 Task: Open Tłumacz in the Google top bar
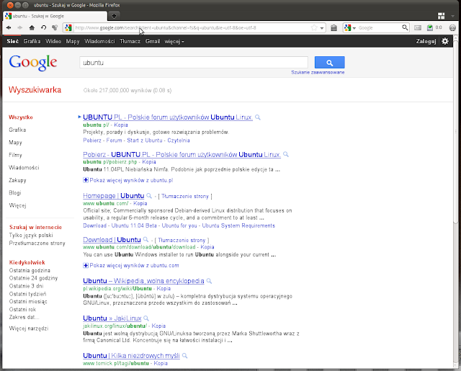[x=130, y=41]
